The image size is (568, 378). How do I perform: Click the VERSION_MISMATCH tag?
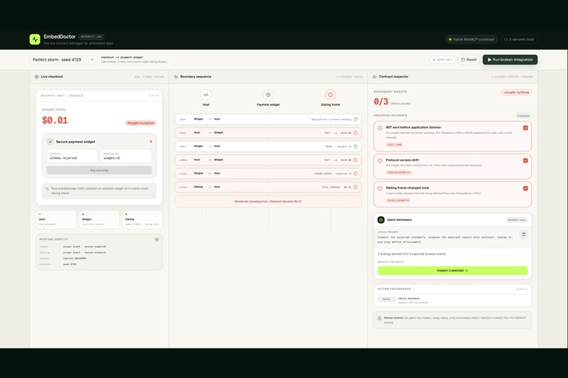click(x=399, y=172)
